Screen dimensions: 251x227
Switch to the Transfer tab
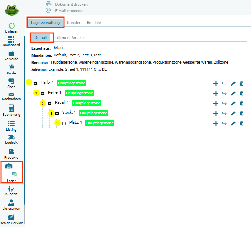[73, 23]
